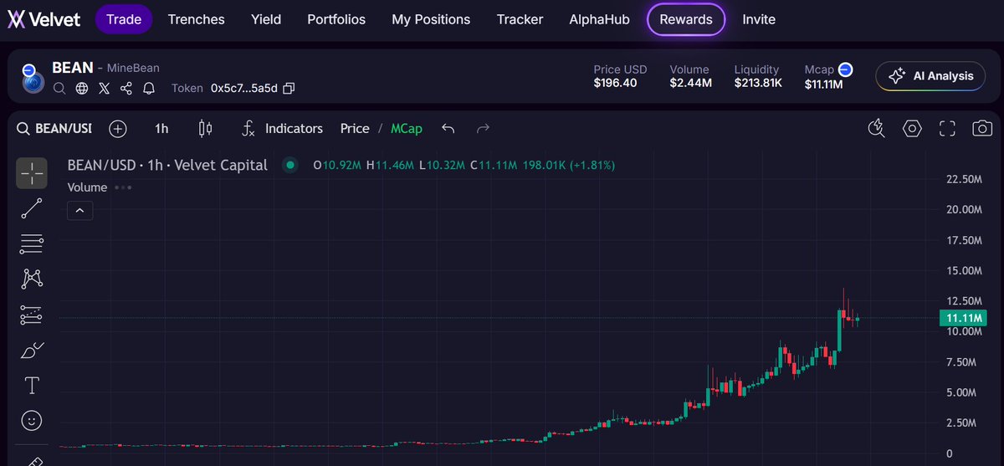Click the BEAN/USD · 1h · Velvet Capital title

(x=167, y=165)
